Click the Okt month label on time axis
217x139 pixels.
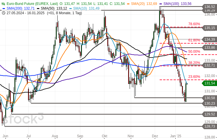(104, 136)
